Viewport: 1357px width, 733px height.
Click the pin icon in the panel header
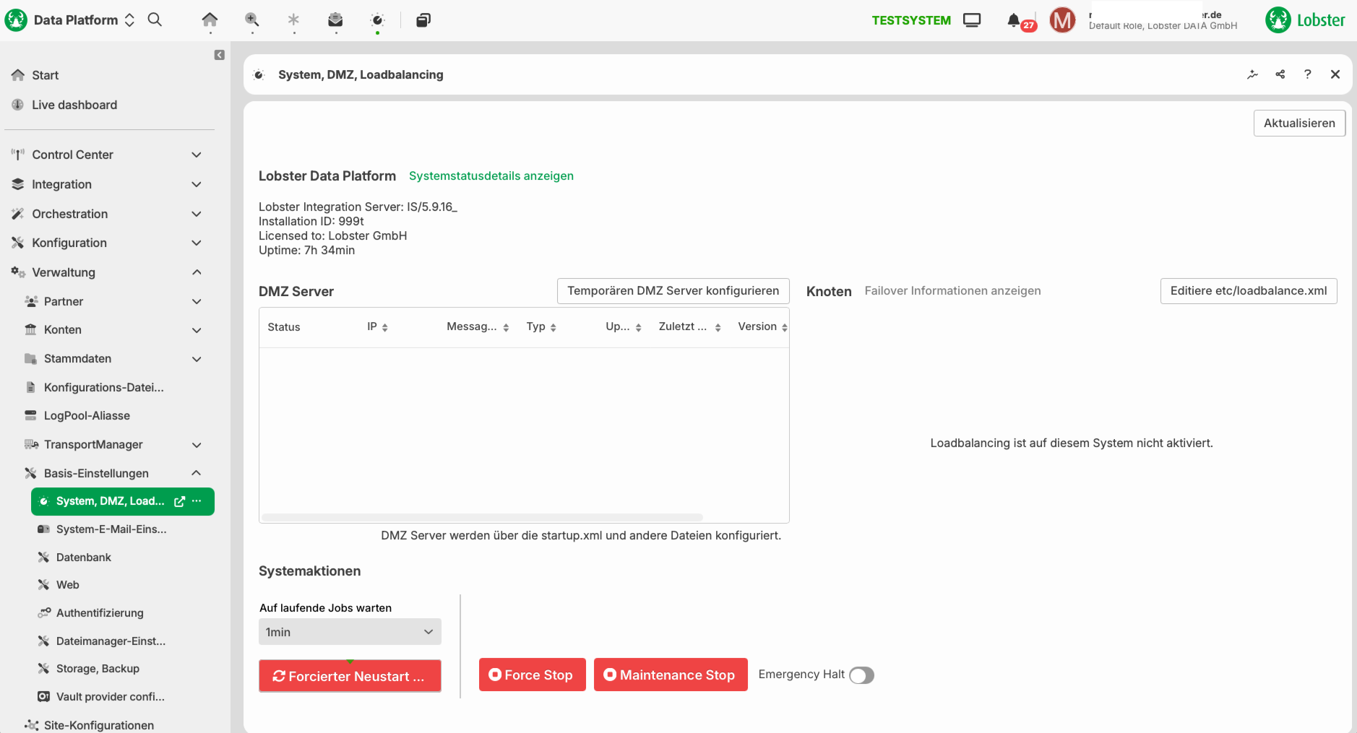1252,74
